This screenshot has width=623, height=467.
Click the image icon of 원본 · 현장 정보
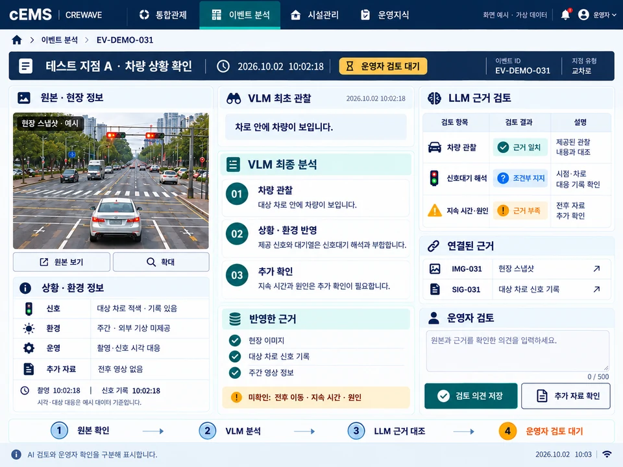point(24,98)
